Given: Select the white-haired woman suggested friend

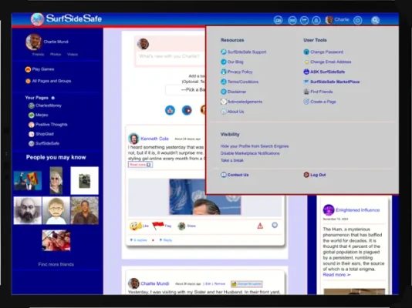Looking at the screenshot, I should pos(56,181).
